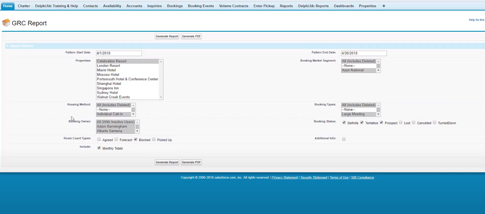Select Assn National market segment
The width and height of the screenshot is (485, 214).
tap(359, 70)
